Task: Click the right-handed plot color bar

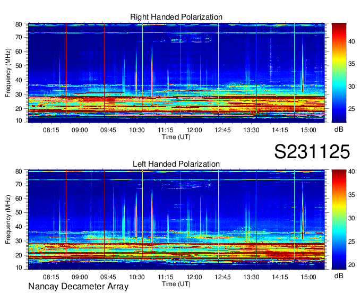Action: [x=339, y=73]
